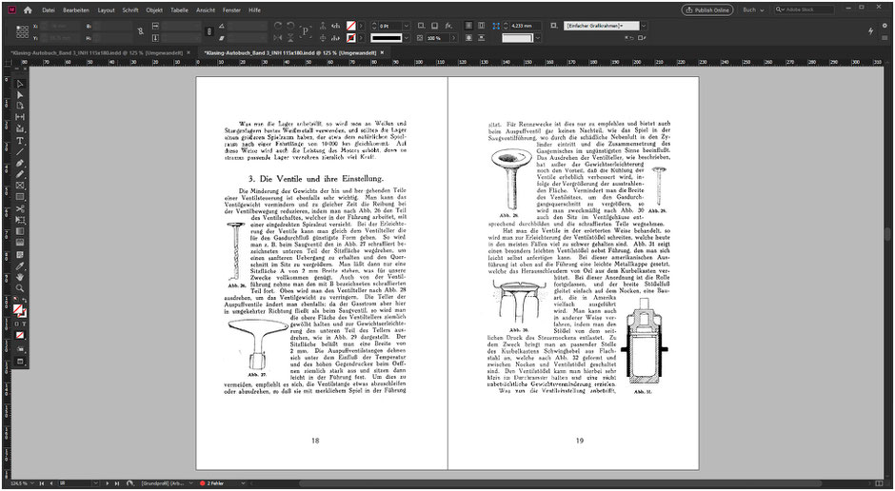Image resolution: width=895 pixels, height=491 pixels.
Task: Select the Zoom tool
Action: click(20, 288)
